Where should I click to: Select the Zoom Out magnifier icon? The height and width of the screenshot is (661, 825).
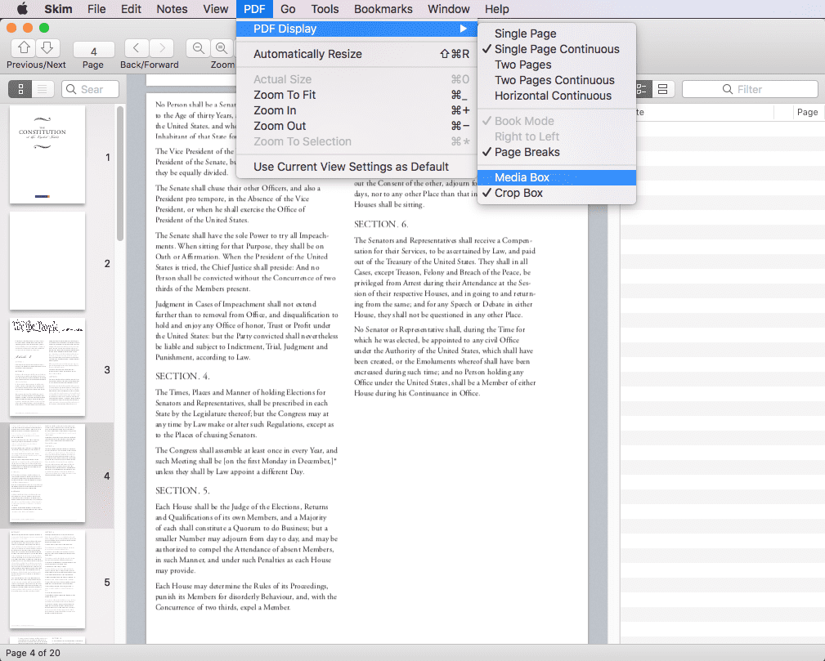click(198, 47)
